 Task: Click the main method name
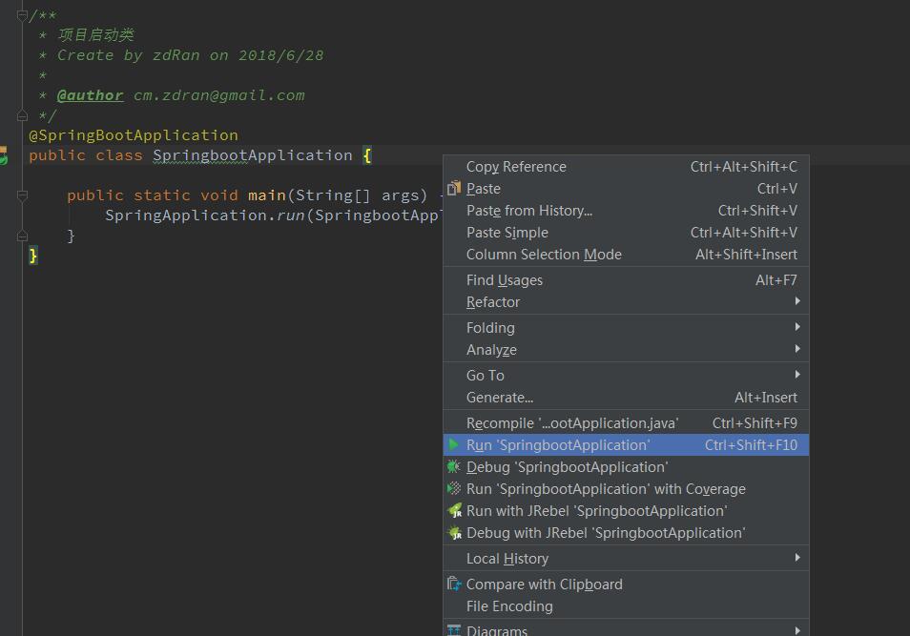click(267, 195)
